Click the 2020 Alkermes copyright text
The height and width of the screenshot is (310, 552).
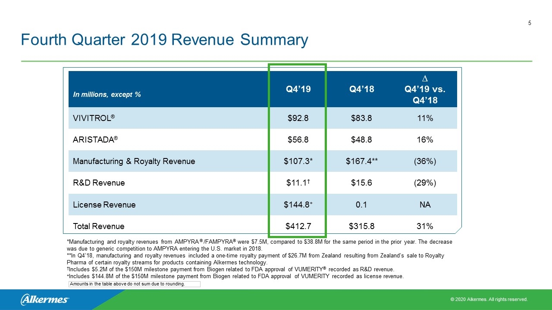pyautogui.click(x=489, y=299)
